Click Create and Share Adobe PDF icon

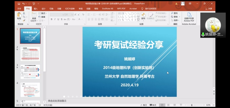[x=189, y=15]
